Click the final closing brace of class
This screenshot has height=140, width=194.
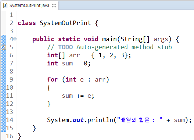coord(19,136)
